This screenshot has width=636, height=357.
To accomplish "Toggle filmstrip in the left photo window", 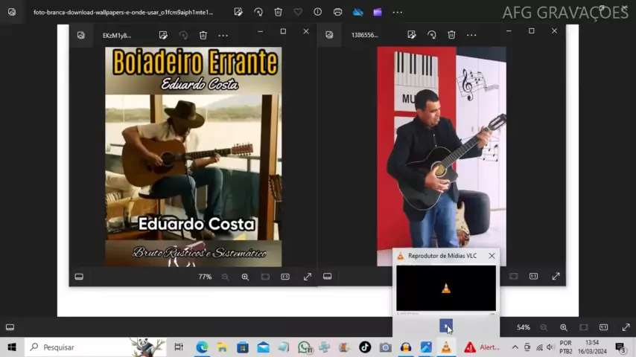I will point(79,277).
